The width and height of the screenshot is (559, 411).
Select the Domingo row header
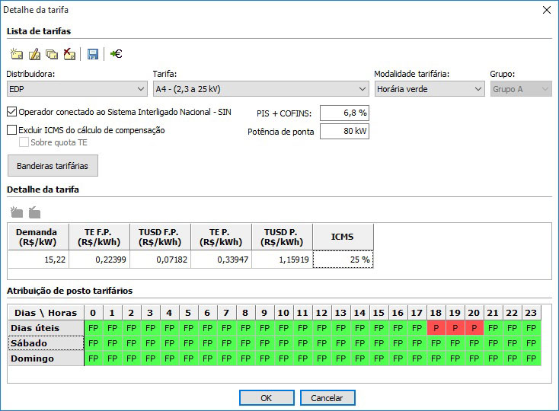click(x=46, y=358)
